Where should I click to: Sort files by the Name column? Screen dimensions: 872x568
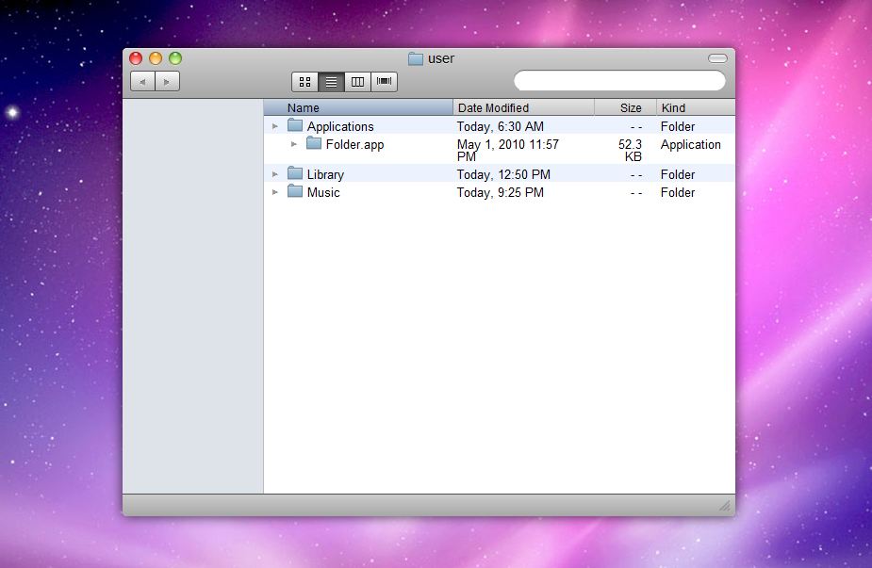click(x=302, y=106)
